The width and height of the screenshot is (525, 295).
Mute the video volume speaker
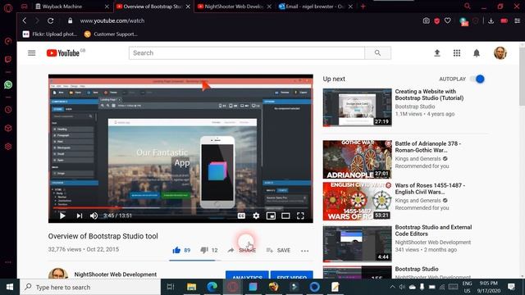94,216
